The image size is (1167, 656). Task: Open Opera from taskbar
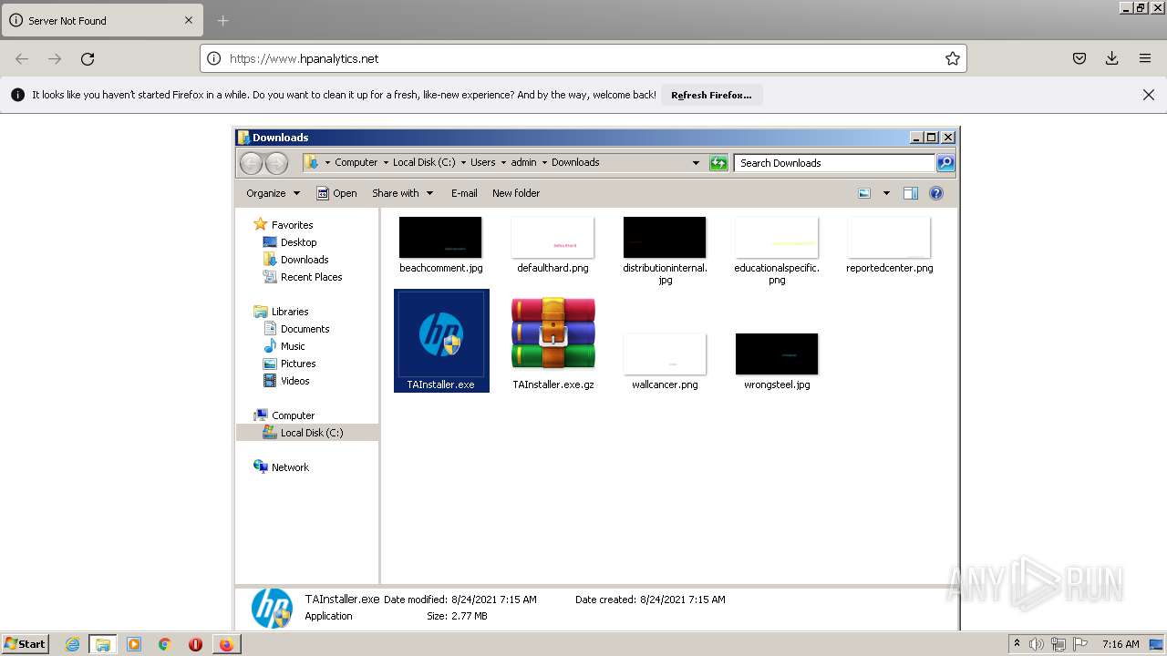[195, 644]
